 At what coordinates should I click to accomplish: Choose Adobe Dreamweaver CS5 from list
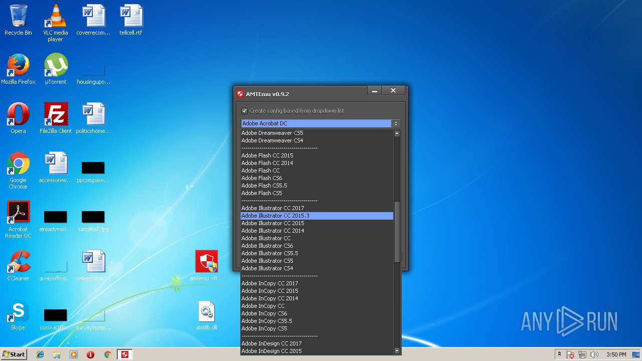[317, 133]
